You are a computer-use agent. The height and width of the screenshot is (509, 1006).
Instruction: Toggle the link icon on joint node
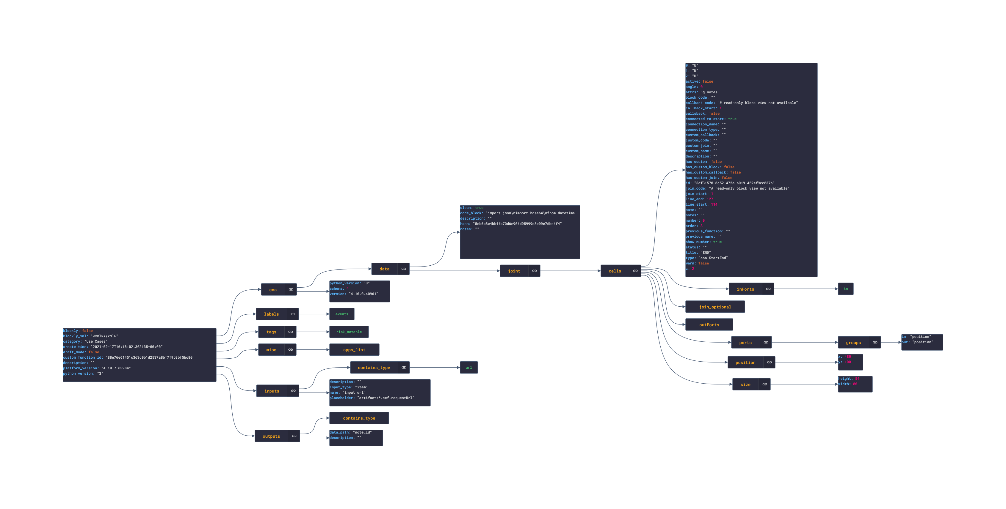(534, 271)
